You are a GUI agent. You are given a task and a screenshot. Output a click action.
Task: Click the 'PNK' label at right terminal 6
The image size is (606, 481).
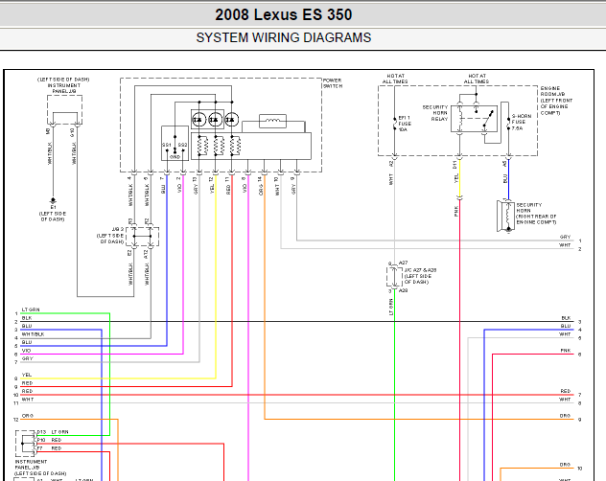point(566,351)
